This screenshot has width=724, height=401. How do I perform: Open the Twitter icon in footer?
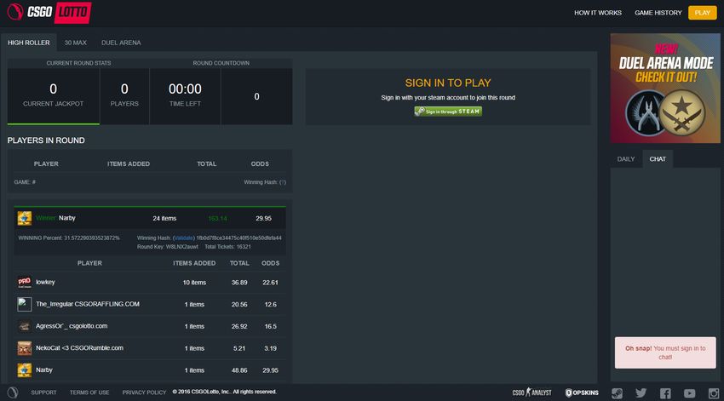pyautogui.click(x=641, y=393)
